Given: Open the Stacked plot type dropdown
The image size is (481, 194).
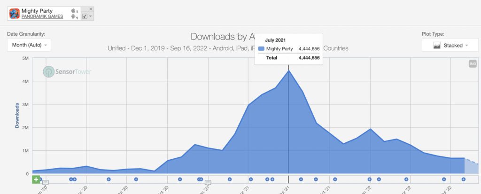Looking at the screenshot, I should coord(450,45).
